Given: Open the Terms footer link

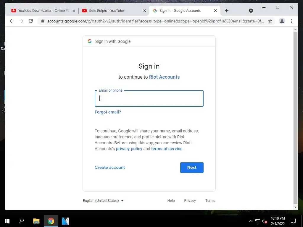Looking at the screenshot, I should 210,201.
